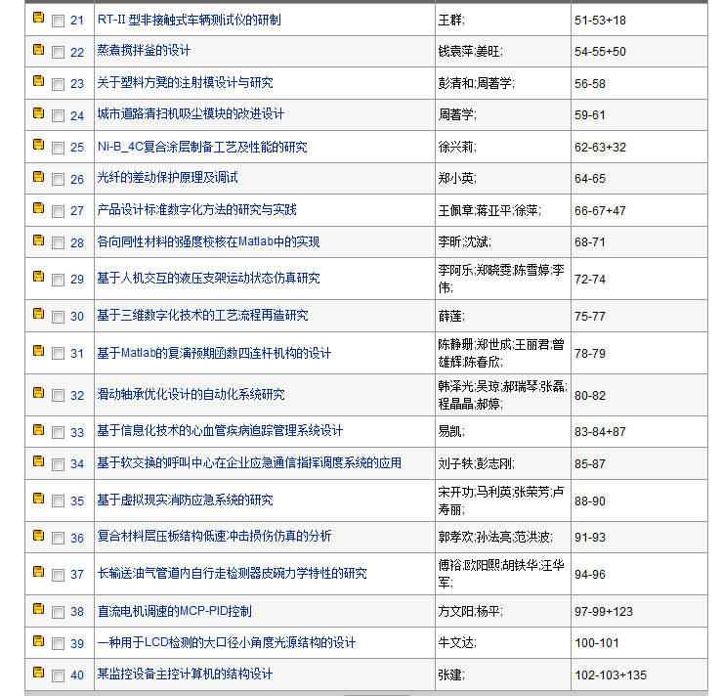Click the save icon for row 35
The image size is (722, 696).
point(39,499)
